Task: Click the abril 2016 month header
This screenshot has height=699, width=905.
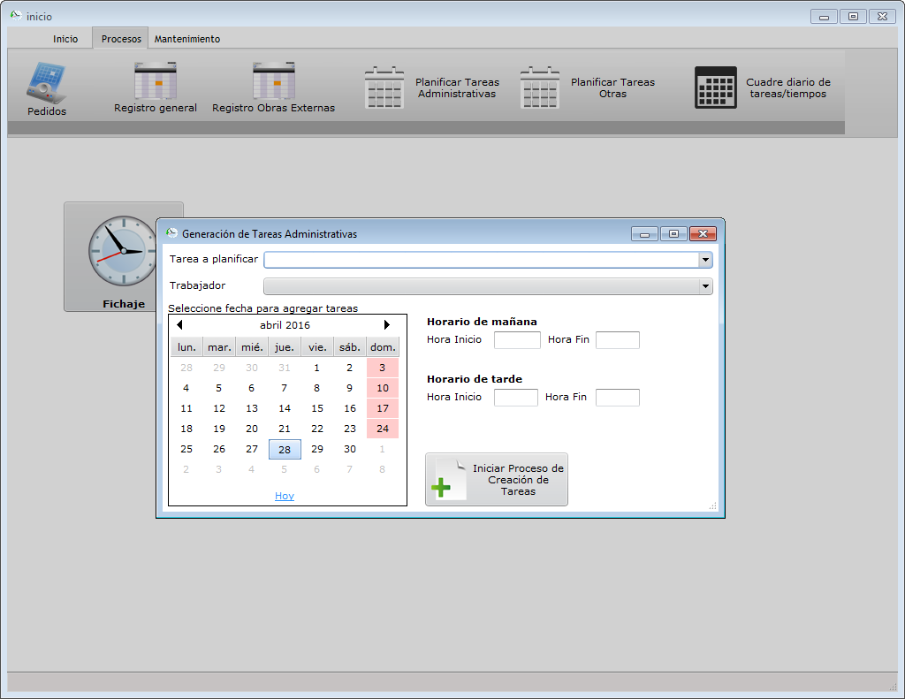Action: pyautogui.click(x=285, y=325)
